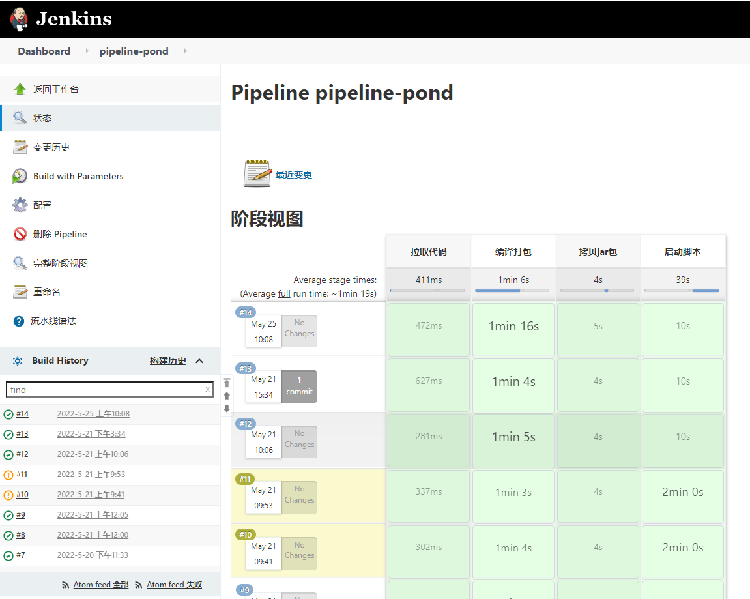The image size is (750, 599).
Task: Click 1min 16s 编译打包 cell of build #14
Action: tap(513, 330)
